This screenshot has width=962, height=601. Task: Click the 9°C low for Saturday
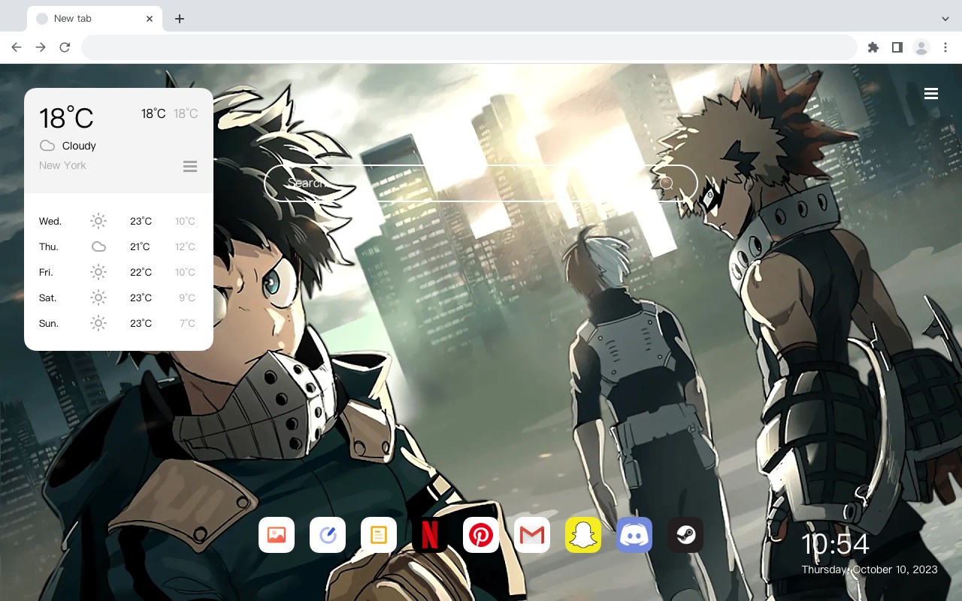[x=187, y=297]
